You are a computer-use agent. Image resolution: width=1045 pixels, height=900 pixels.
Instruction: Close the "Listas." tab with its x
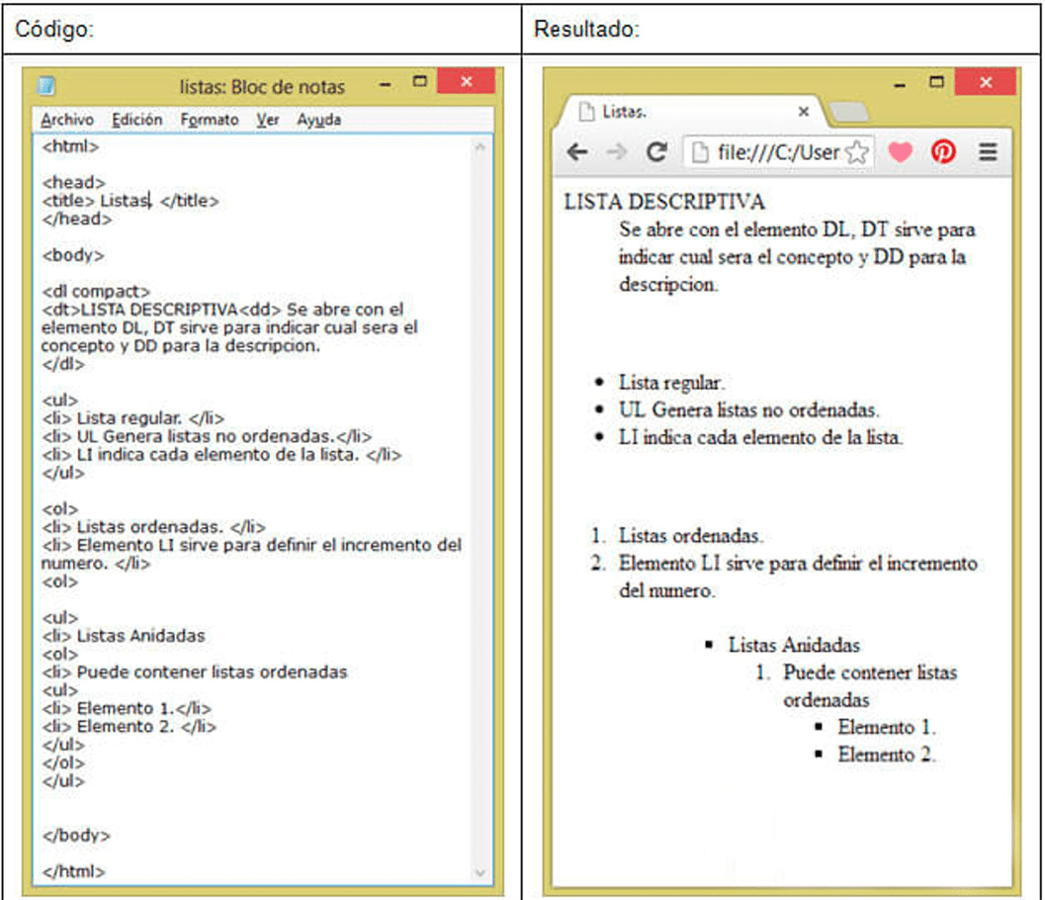[803, 112]
